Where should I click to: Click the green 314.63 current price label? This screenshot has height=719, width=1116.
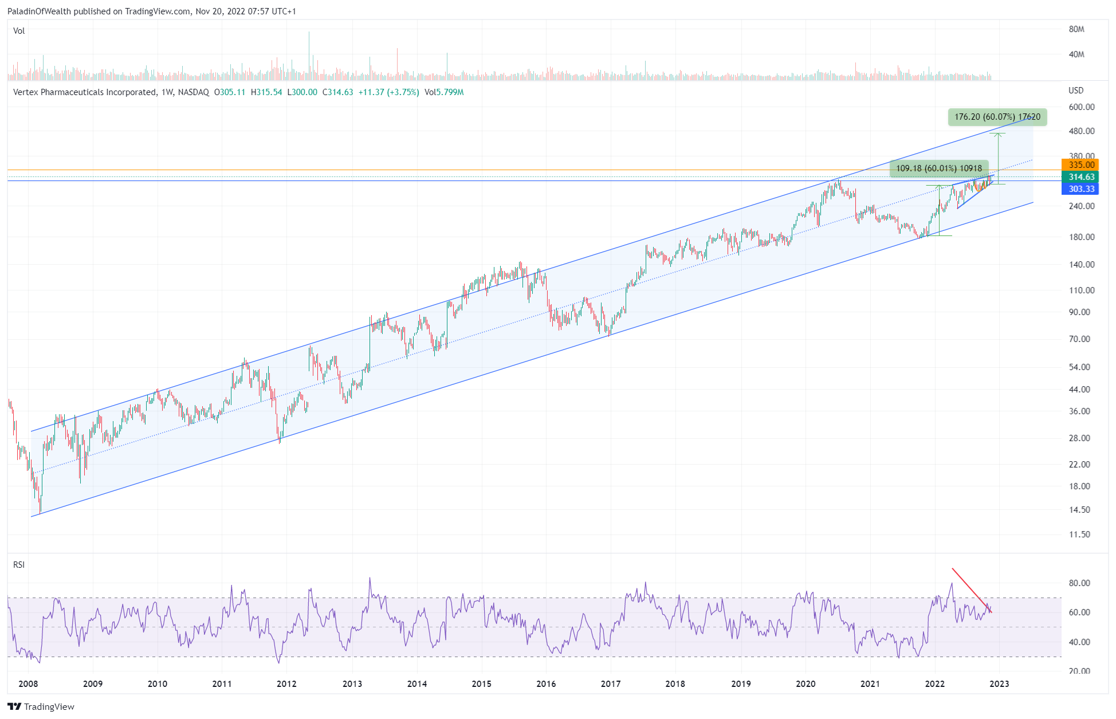[x=1080, y=177]
